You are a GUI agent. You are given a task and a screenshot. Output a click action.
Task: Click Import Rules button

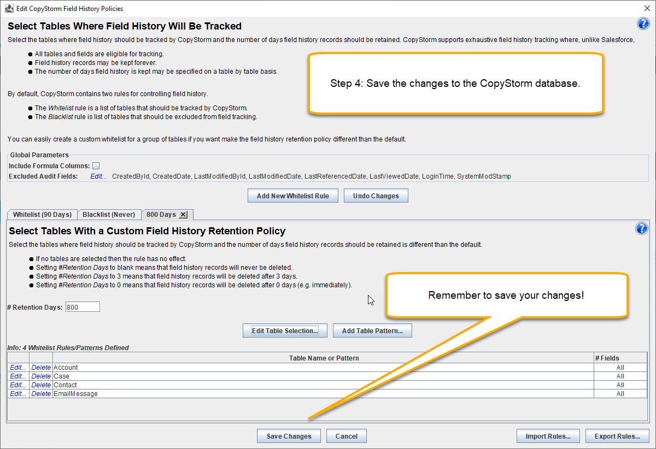[x=548, y=436]
